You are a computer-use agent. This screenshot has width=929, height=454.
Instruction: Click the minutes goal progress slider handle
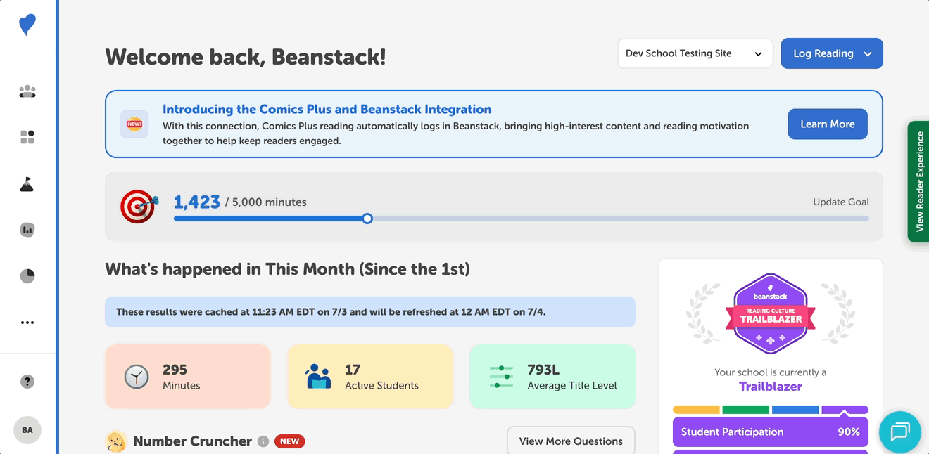pyautogui.click(x=367, y=219)
